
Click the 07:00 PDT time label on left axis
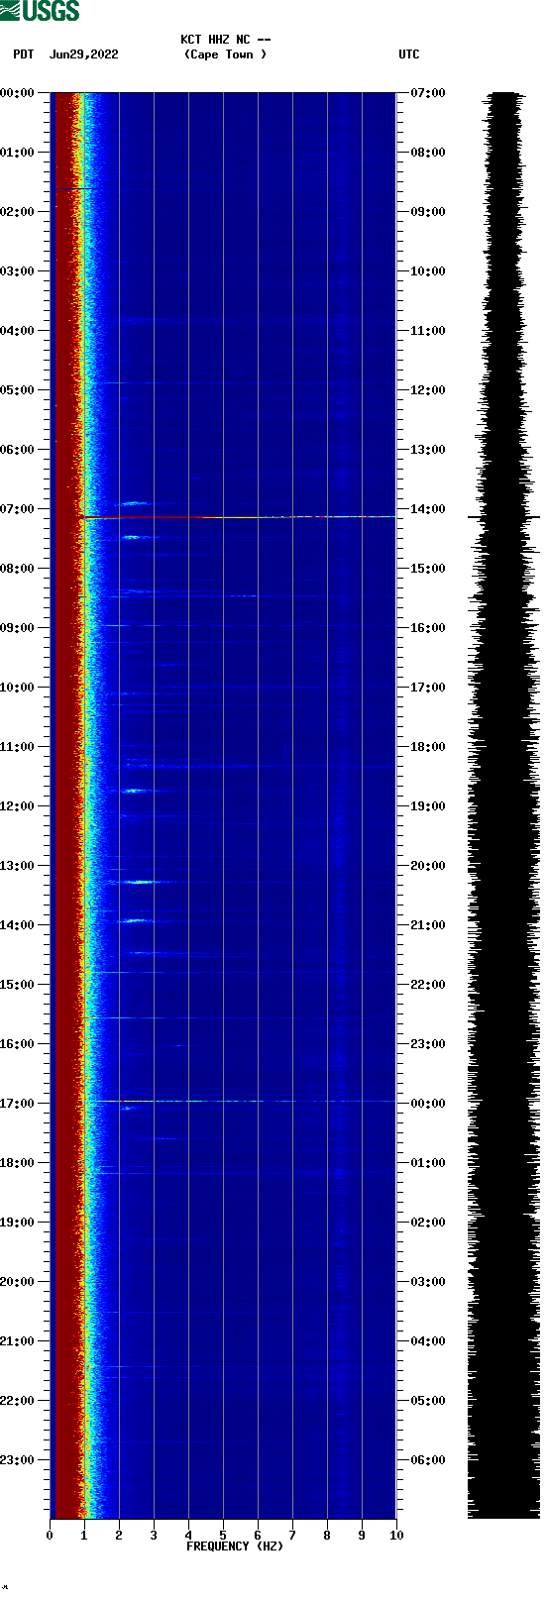point(18,509)
